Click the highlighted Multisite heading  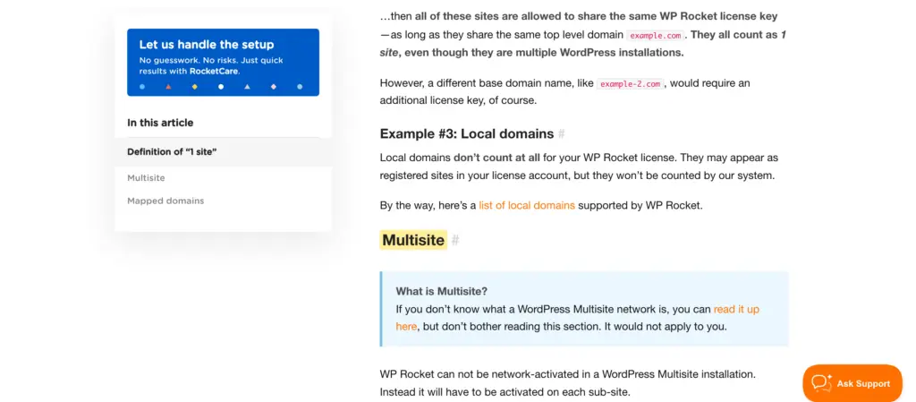[x=413, y=240]
